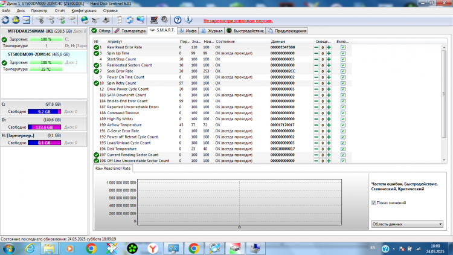Uncheck the Seek Error Rate enable checkbox
453x255 pixels.
343,71
